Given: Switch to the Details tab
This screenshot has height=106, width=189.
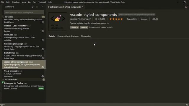Looking at the screenshot, I should coord(52,36).
